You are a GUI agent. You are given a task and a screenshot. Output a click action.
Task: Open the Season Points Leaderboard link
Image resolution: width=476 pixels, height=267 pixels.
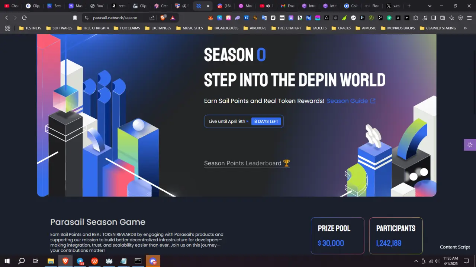click(247, 163)
